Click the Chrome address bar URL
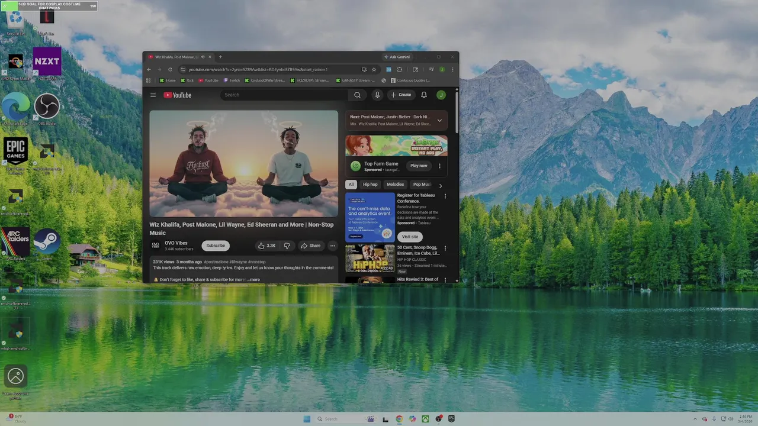Viewport: 758px width, 426px height. 258,69
